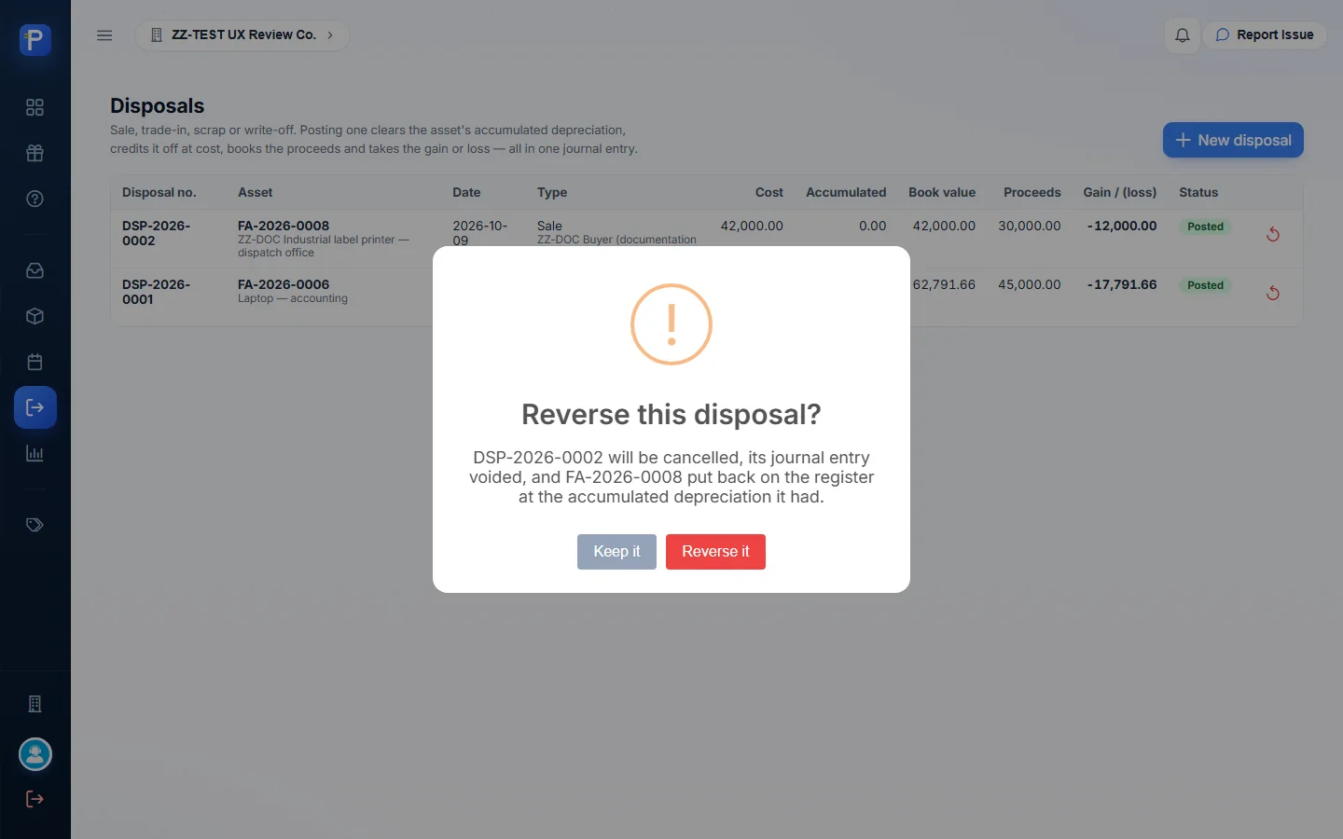1343x839 pixels.
Task: Click the Report Issue button
Action: tap(1265, 35)
